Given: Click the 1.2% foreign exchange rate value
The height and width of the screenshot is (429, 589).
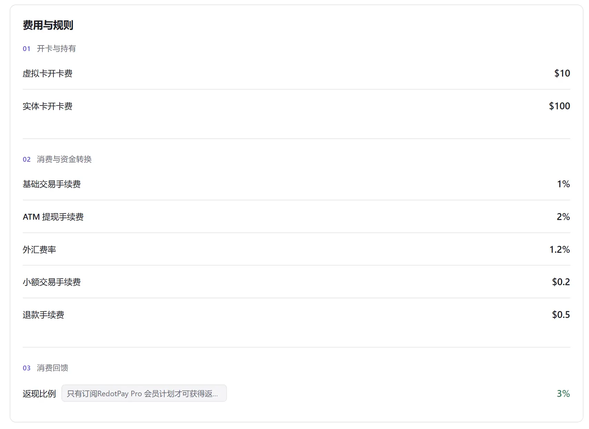Looking at the screenshot, I should click(559, 249).
